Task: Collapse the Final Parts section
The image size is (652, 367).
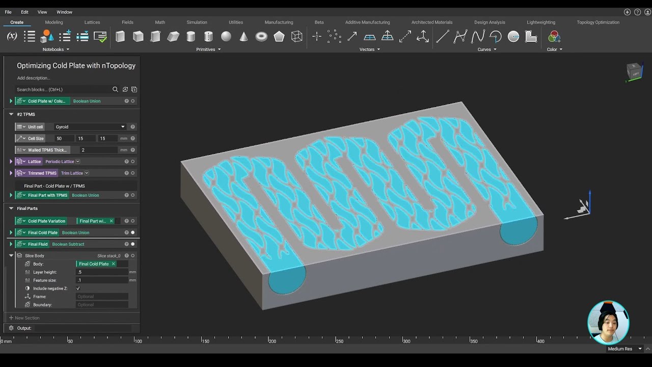Action: [11, 208]
